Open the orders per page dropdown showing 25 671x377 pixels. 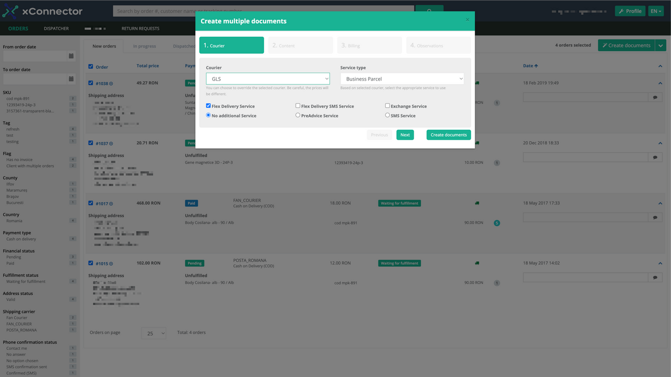(x=154, y=332)
